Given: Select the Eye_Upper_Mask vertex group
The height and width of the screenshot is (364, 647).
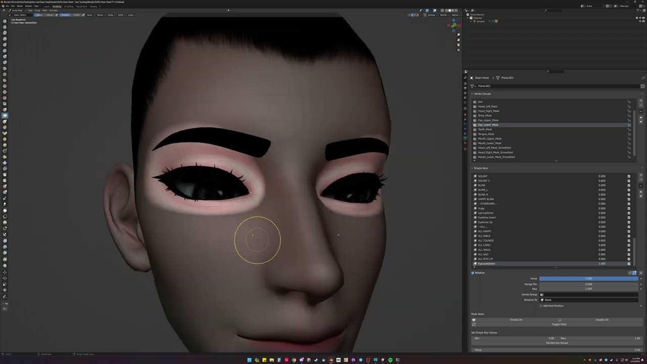Looking at the screenshot, I should [x=488, y=120].
